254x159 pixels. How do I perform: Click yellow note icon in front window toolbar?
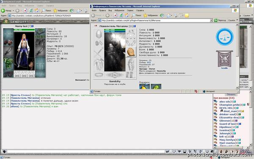187,15
